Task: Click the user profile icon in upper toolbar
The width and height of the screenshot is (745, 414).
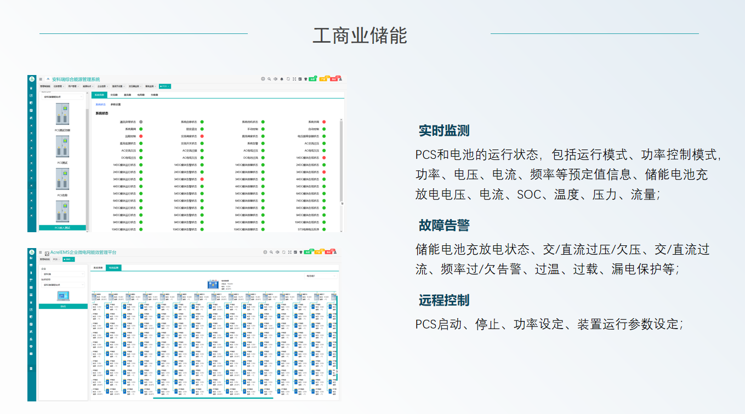Action: tap(341, 79)
